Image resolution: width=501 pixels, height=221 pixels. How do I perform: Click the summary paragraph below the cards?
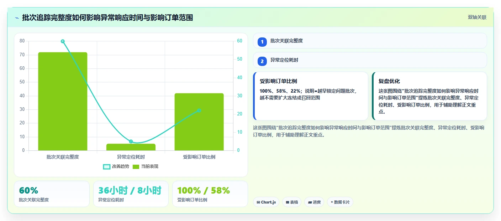tap(368, 131)
